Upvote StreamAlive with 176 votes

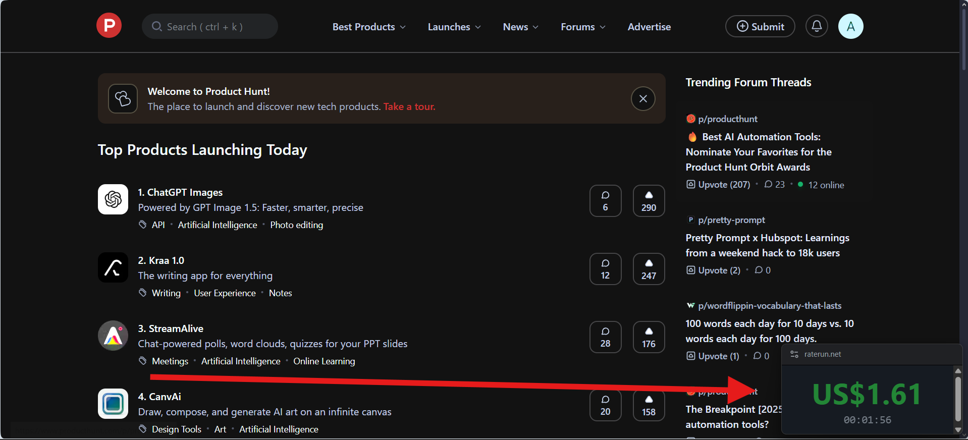(x=649, y=337)
